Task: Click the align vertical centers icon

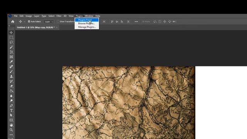Action: tap(117, 22)
